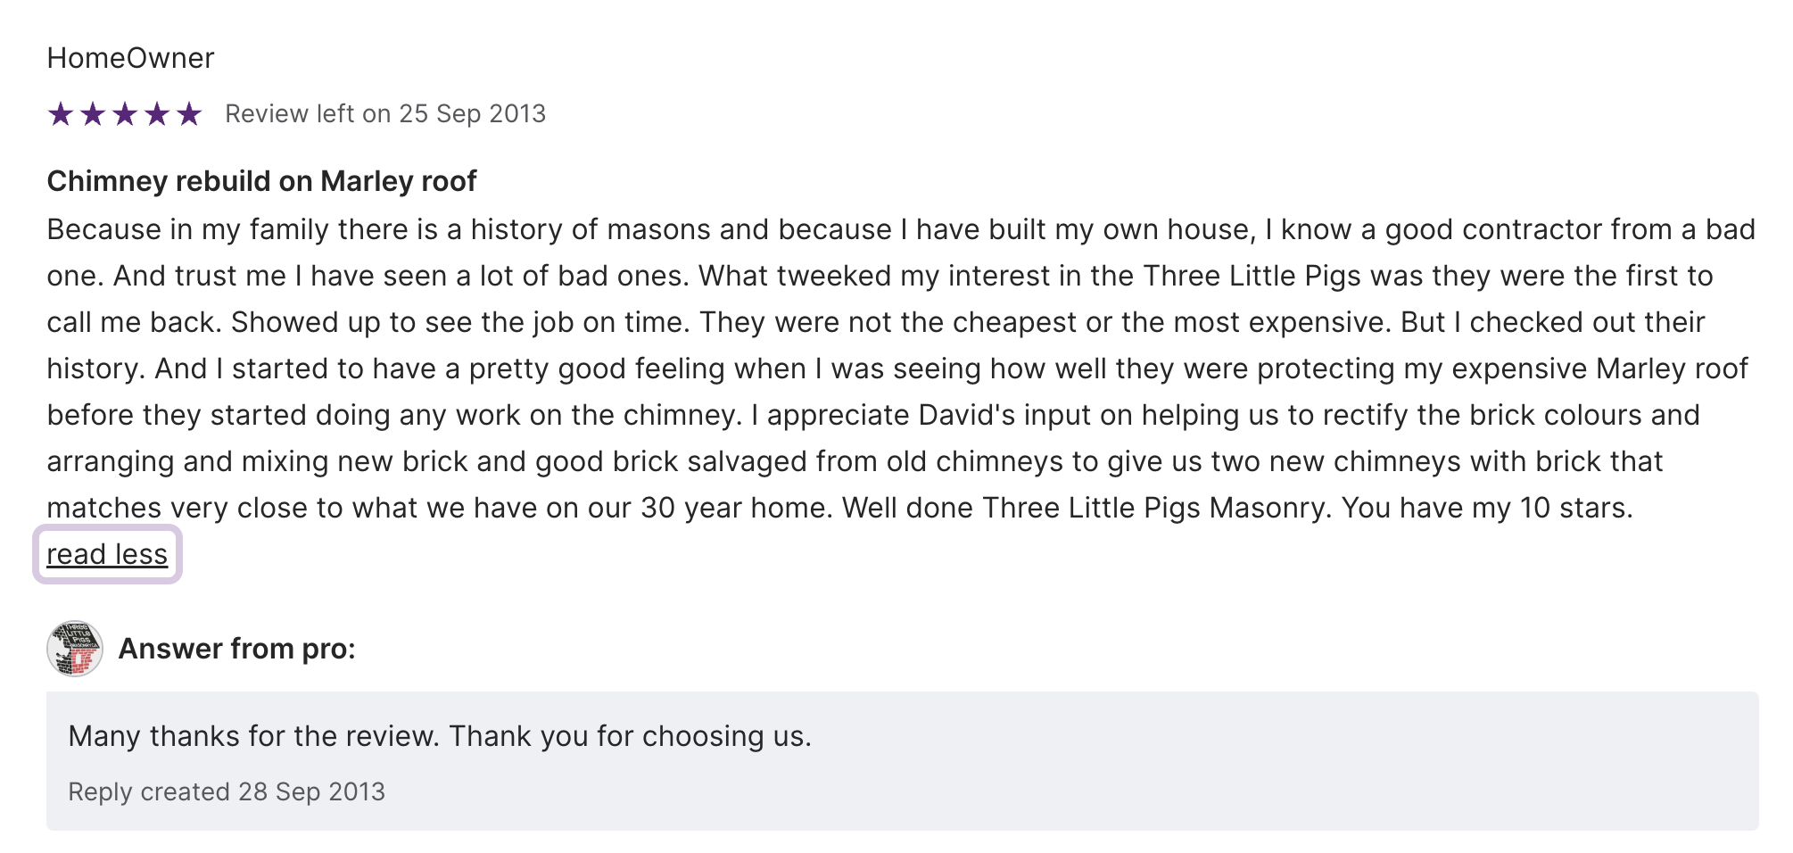This screenshot has width=1793, height=853.
Task: Collapse the review with 'read less'
Action: point(107,554)
